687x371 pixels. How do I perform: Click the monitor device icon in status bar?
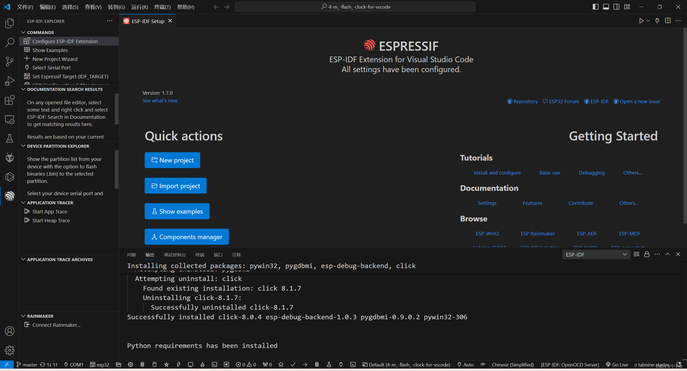[190, 365]
